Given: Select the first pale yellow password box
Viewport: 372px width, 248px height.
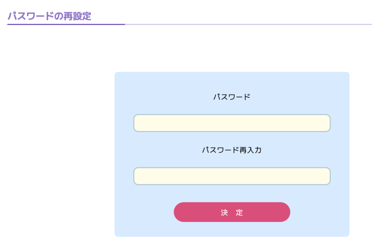Looking at the screenshot, I should point(232,123).
